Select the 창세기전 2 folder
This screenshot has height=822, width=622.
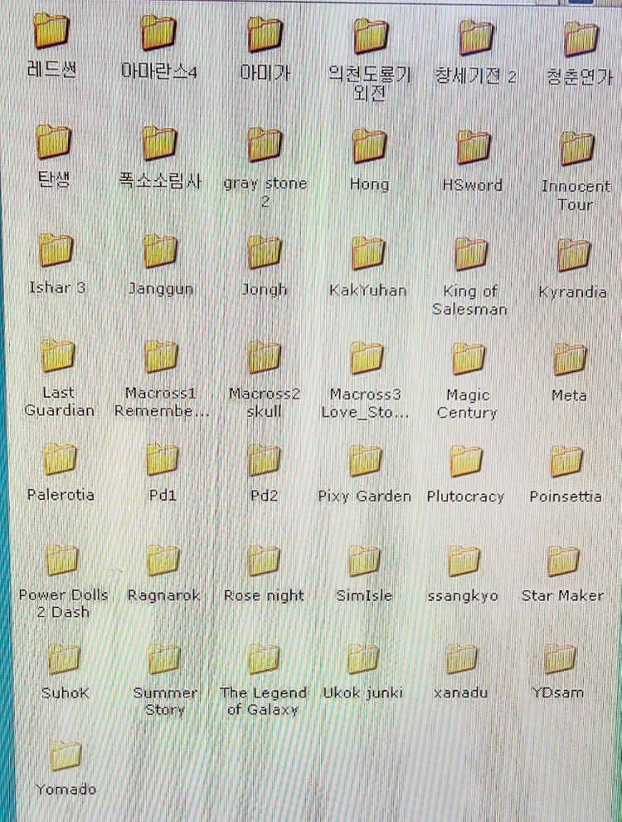pyautogui.click(x=476, y=37)
